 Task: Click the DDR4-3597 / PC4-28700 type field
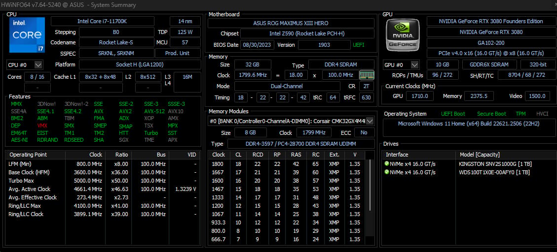(x=301, y=144)
